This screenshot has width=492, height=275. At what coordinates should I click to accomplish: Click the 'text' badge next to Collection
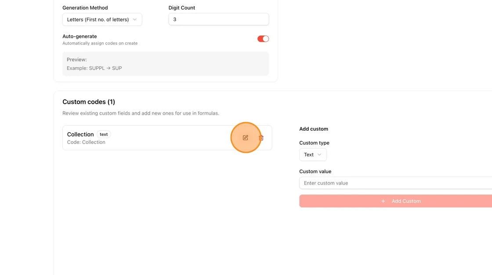tap(104, 134)
